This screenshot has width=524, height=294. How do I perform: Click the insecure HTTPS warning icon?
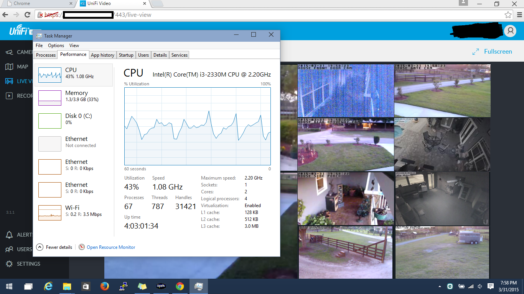pos(40,15)
